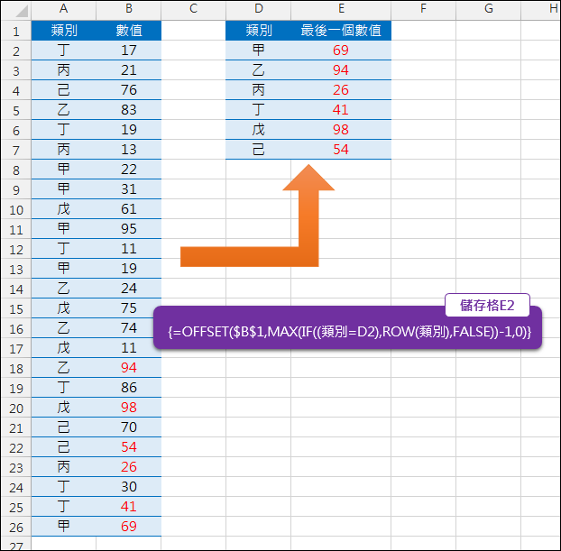Select the red 69 in column B
The height and width of the screenshot is (551, 561).
(129, 527)
